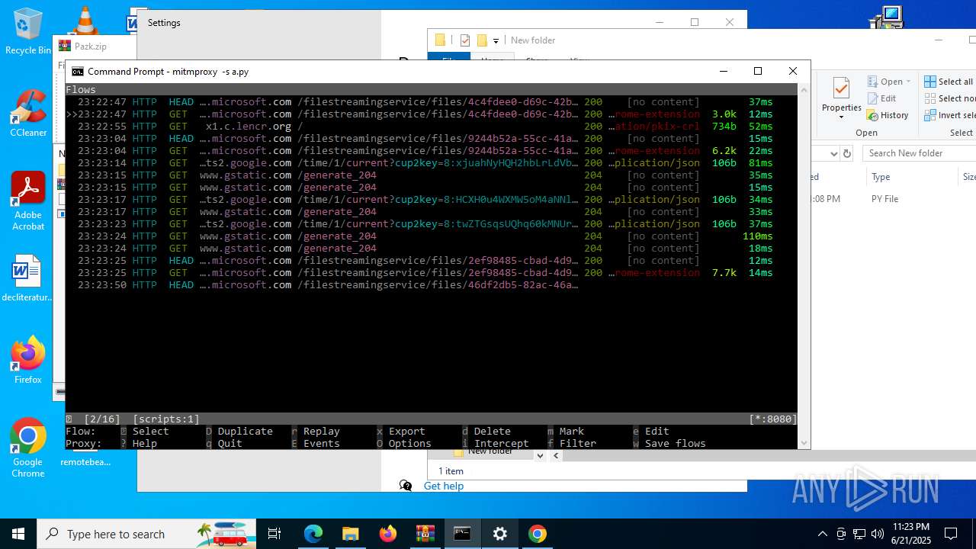Switch to File Explorer on the taskbar
Image resolution: width=976 pixels, height=549 pixels.
(x=351, y=534)
